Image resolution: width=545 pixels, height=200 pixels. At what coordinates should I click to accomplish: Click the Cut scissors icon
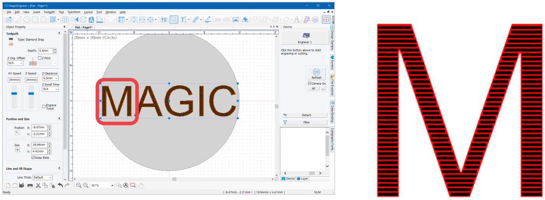pyautogui.click(x=38, y=185)
